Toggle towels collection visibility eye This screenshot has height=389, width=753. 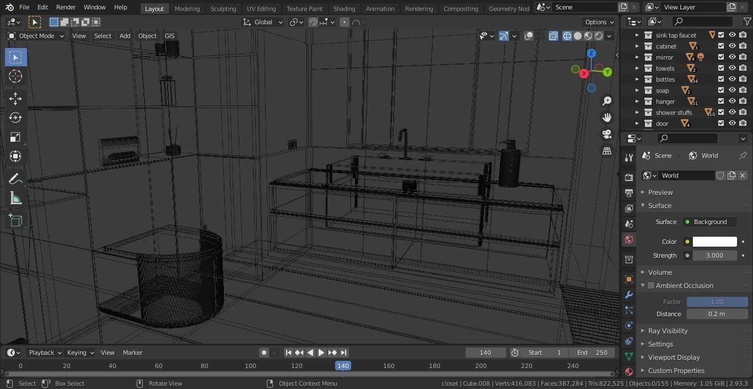click(732, 68)
